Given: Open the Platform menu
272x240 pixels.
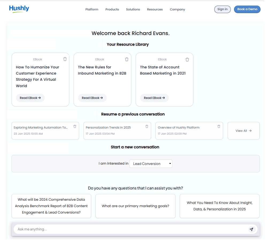Looking at the screenshot, I should click(92, 9).
